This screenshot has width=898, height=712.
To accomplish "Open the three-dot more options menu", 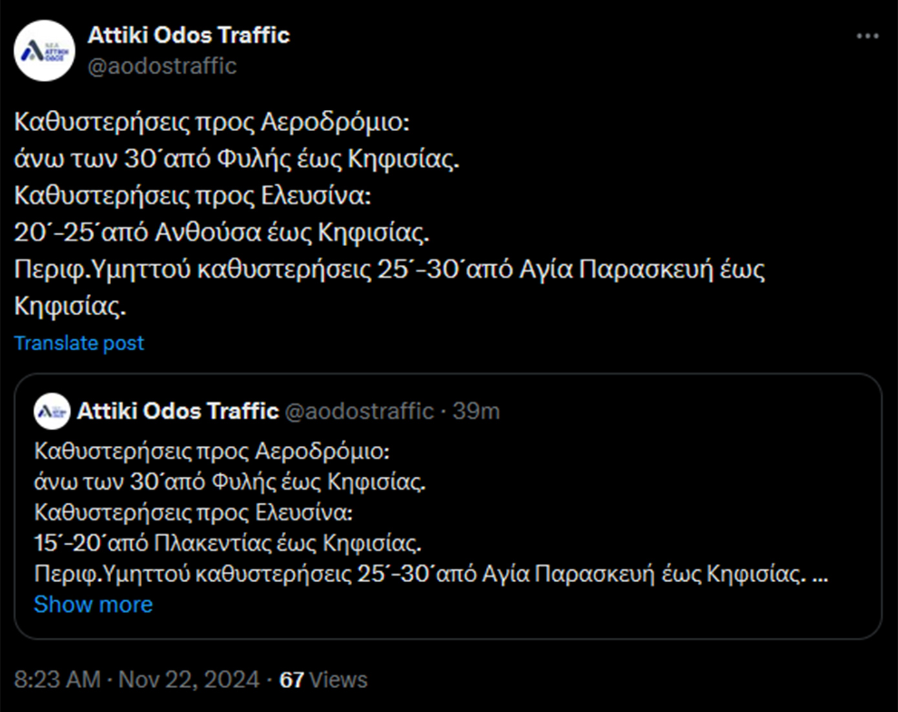I will point(867,36).
